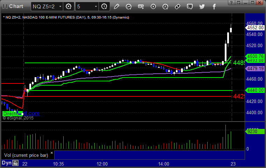Close the Vol (current price bar) tab
This screenshot has height=168, width=266.
[52, 153]
